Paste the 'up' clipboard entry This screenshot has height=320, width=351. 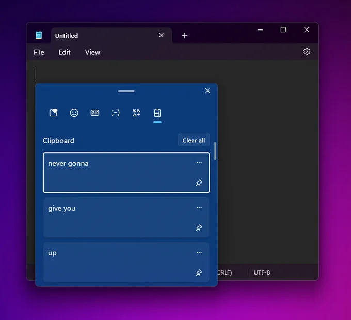pyautogui.click(x=126, y=262)
